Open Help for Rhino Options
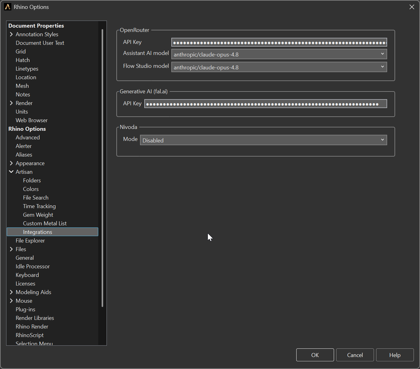 tap(395, 355)
